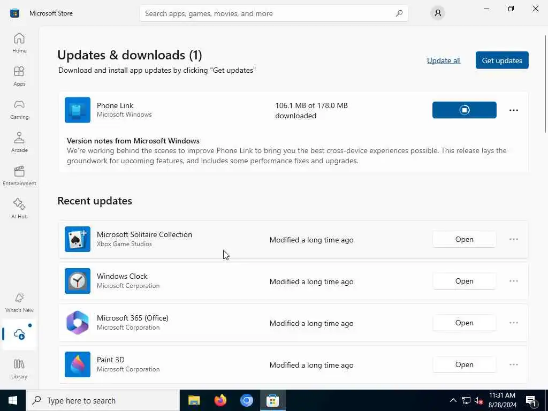548x411 pixels.
Task: Click the Paint 3D app icon
Action: coord(78,364)
